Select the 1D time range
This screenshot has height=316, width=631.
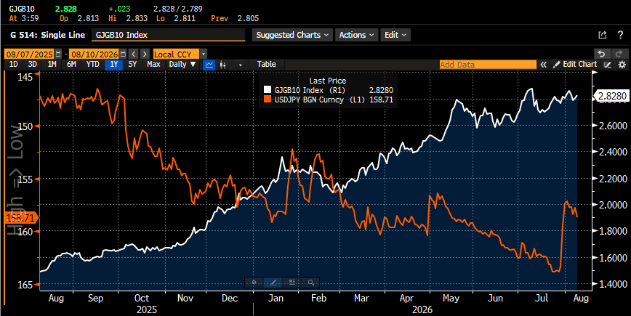pos(13,65)
